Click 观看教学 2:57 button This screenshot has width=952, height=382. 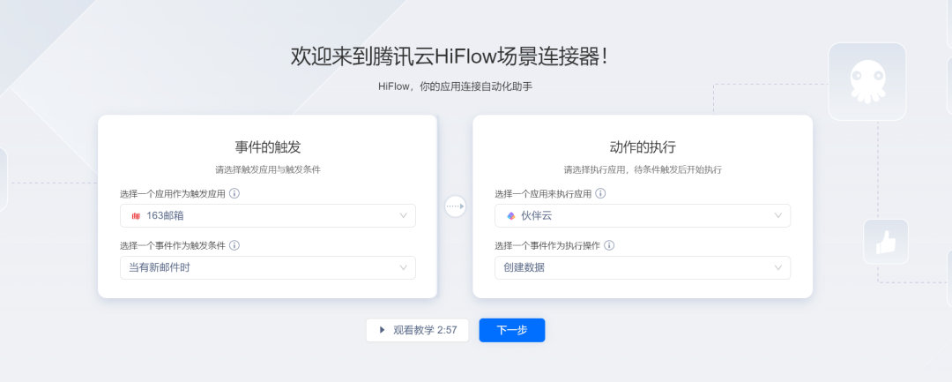pos(417,330)
